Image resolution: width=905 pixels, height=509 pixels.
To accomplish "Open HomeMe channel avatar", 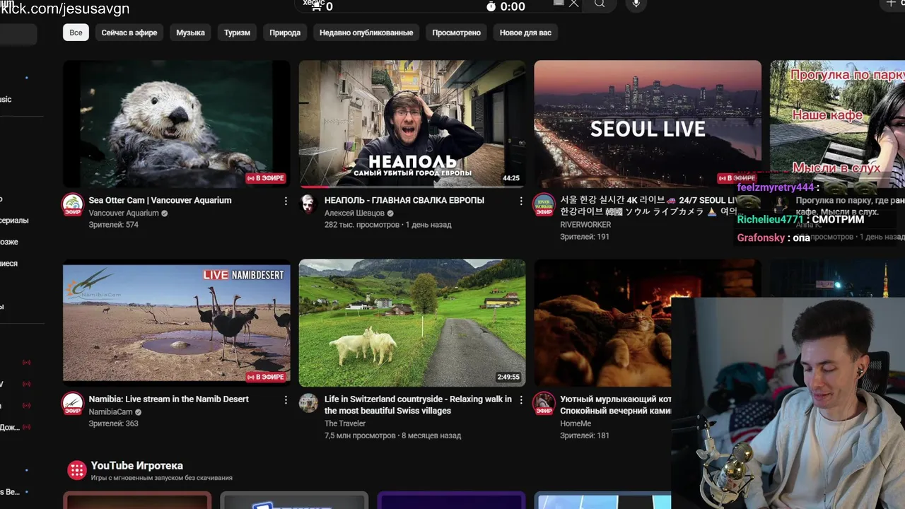I will [x=544, y=404].
